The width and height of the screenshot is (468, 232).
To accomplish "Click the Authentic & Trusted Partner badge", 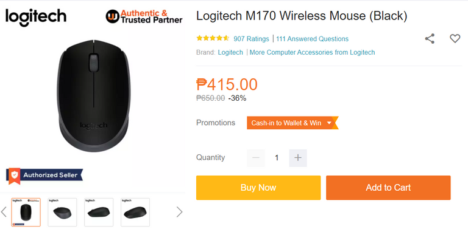I will tap(144, 16).
